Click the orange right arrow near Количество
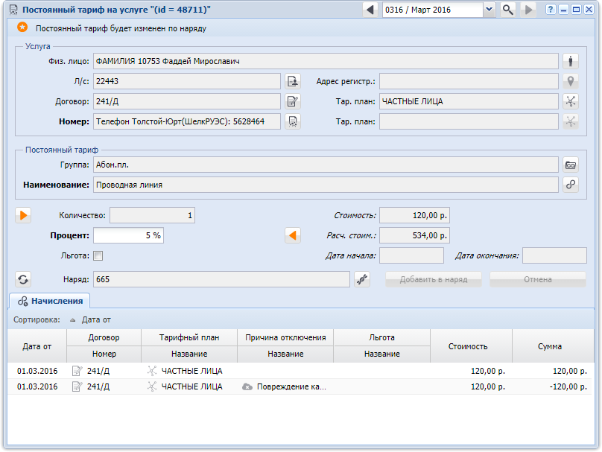This screenshot has height=452, width=602. (23, 215)
